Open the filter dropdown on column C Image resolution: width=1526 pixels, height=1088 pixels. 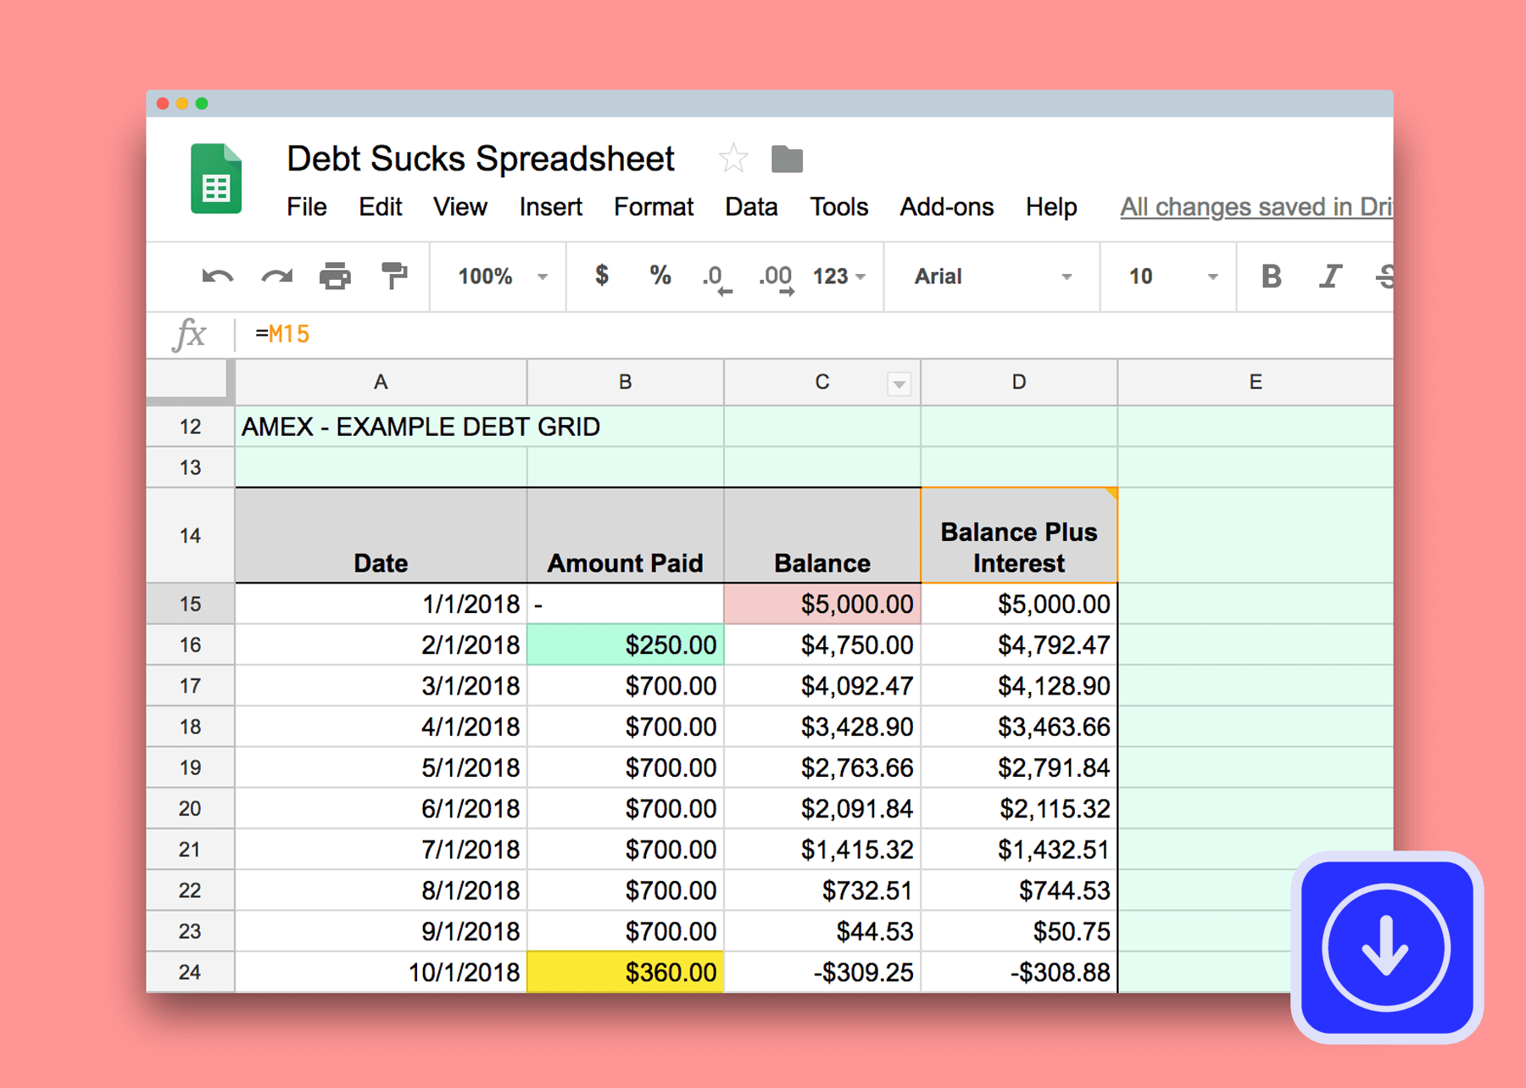(x=898, y=382)
